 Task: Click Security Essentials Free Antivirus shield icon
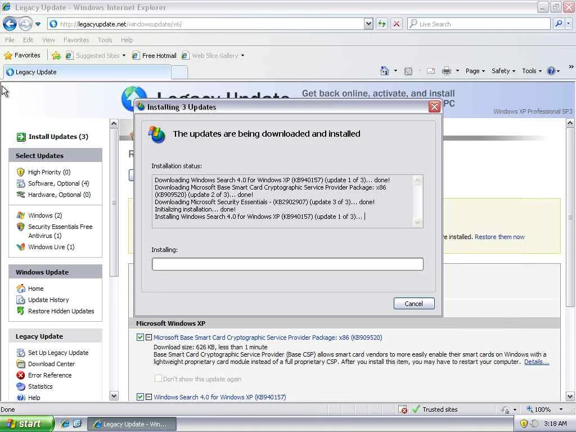21,227
